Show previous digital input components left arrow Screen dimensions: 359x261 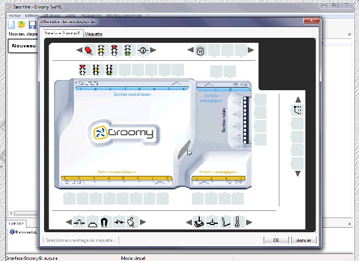[x=69, y=222]
